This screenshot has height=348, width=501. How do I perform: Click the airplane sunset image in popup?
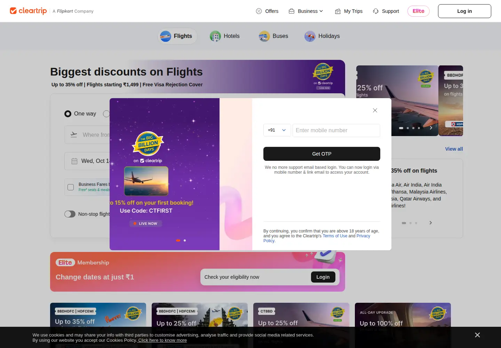pyautogui.click(x=146, y=181)
